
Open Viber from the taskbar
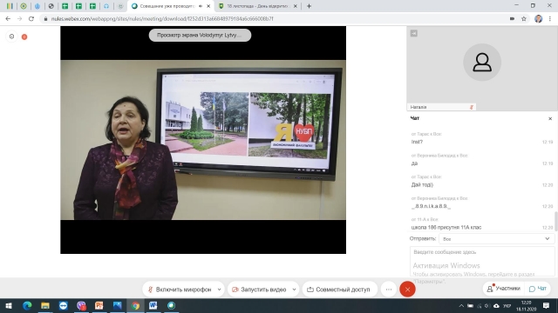81,305
